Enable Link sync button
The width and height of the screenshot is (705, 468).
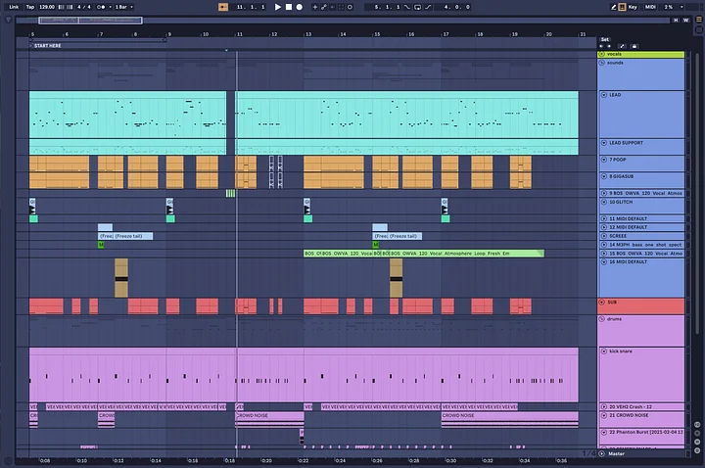(x=14, y=7)
